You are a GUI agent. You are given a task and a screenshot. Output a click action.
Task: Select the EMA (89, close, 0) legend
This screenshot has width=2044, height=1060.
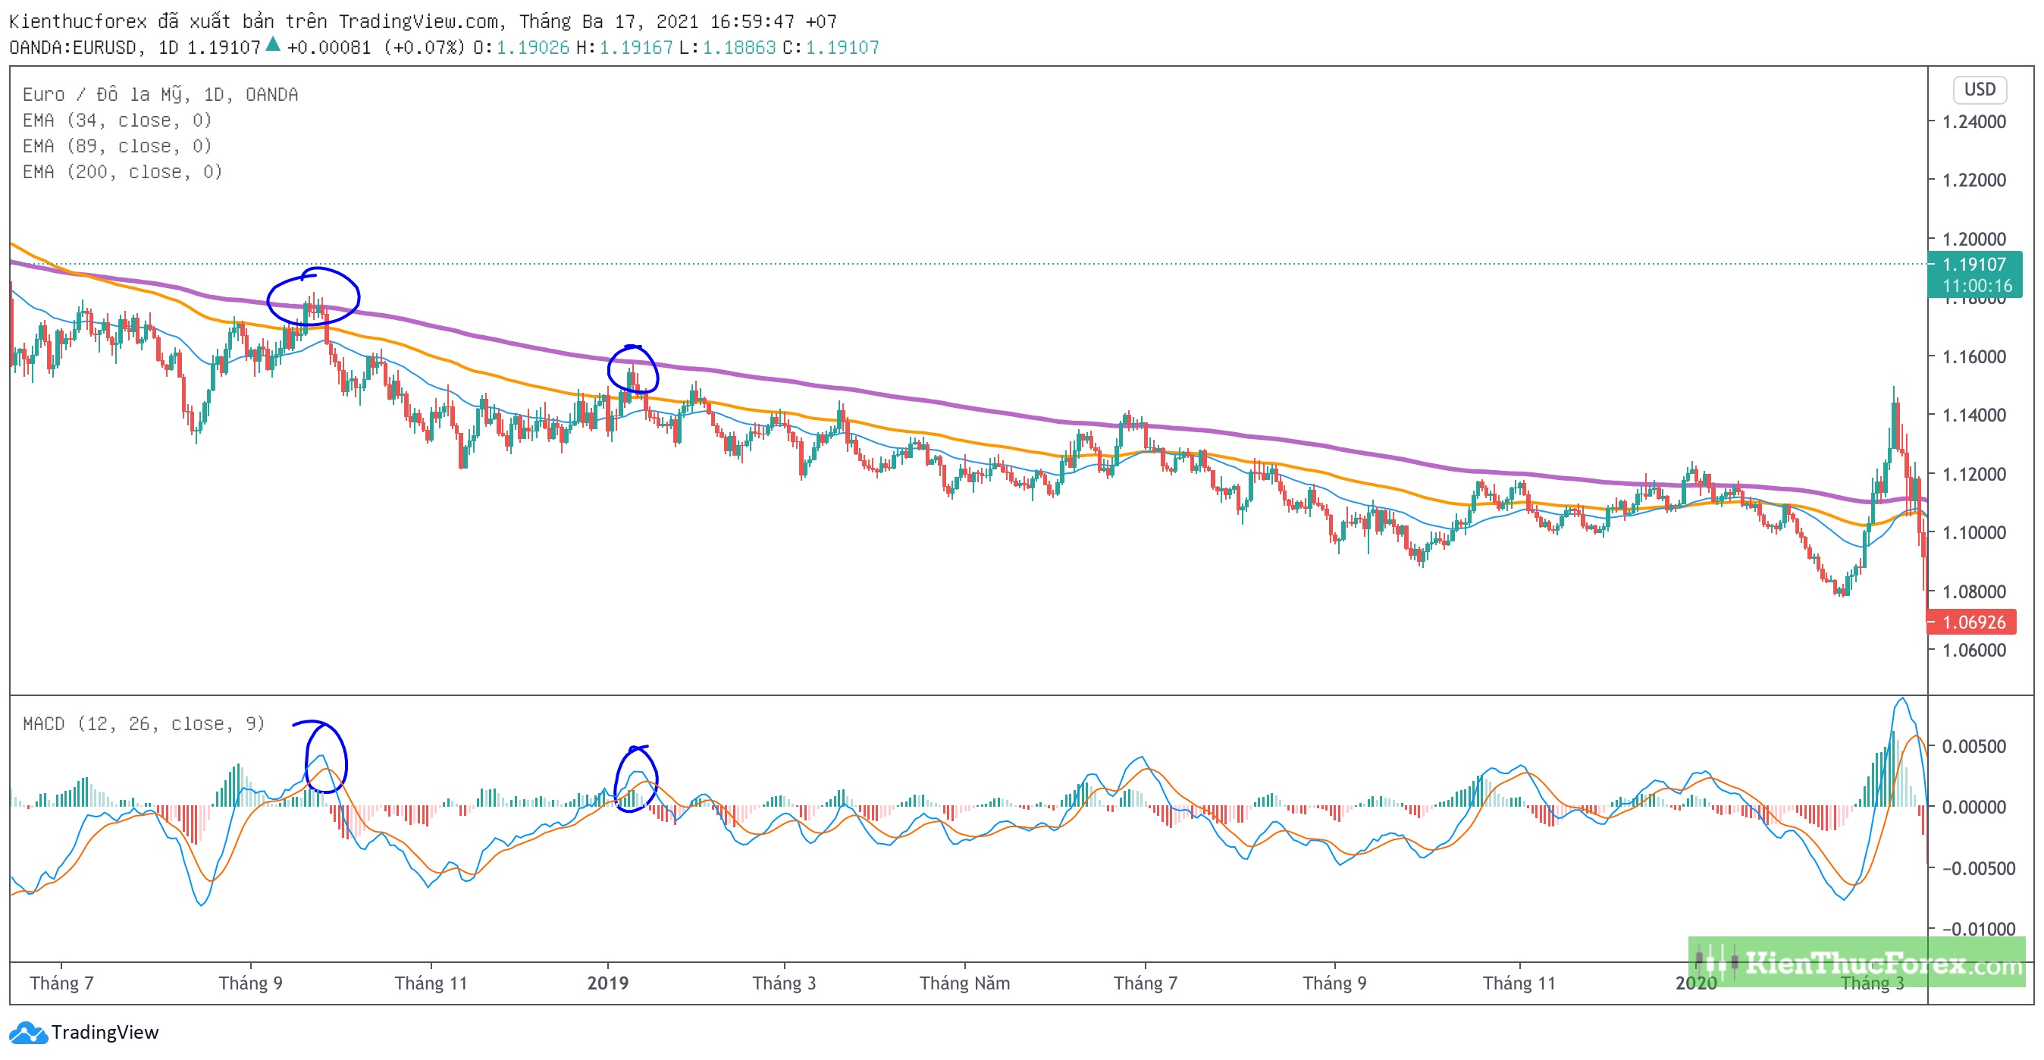coord(117,146)
